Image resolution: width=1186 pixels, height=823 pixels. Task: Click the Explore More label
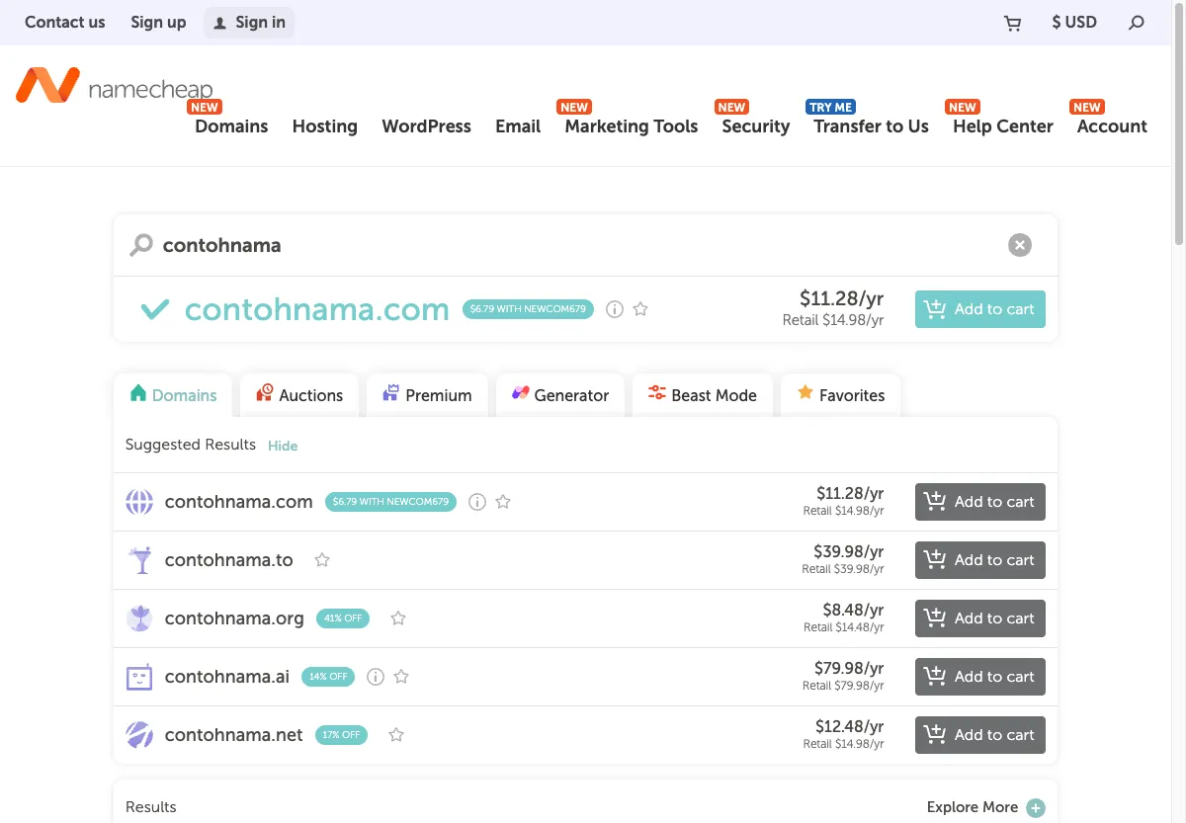[x=973, y=807]
